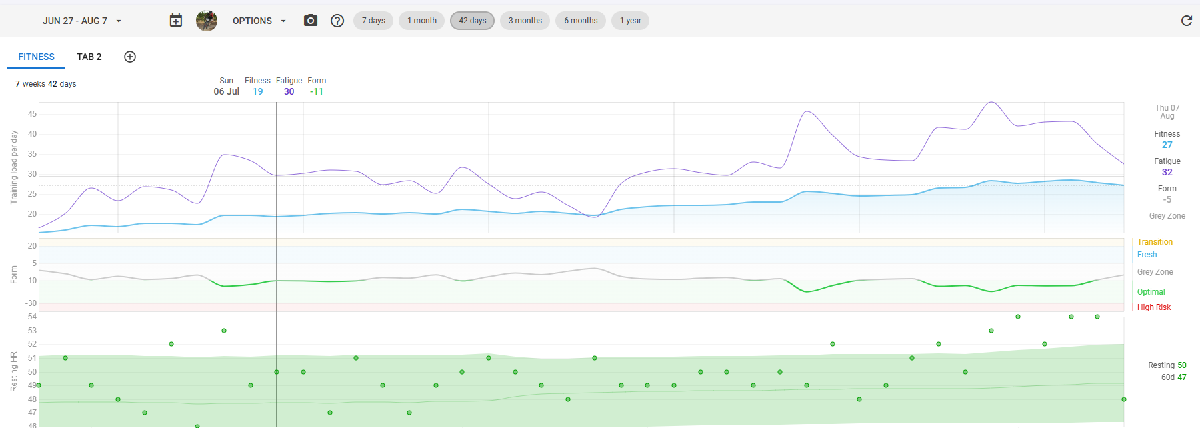1200x428 pixels.
Task: Click the highest fatigue peak on chart
Action: (992, 103)
